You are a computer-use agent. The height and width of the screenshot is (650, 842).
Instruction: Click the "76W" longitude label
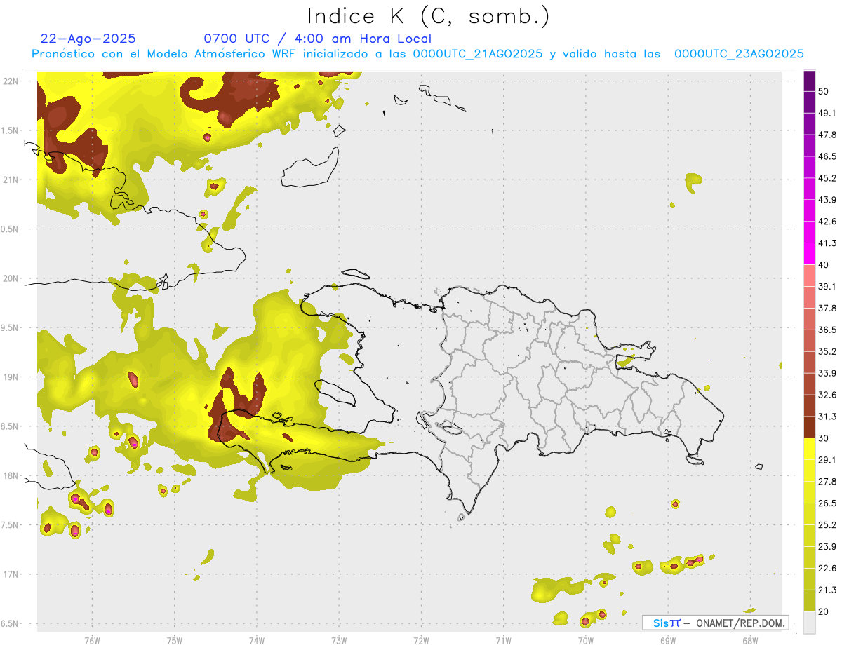click(92, 641)
